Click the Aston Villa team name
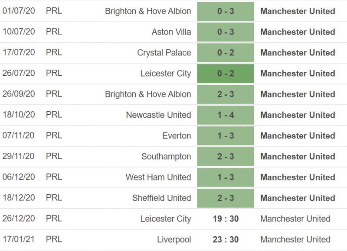 coord(171,32)
